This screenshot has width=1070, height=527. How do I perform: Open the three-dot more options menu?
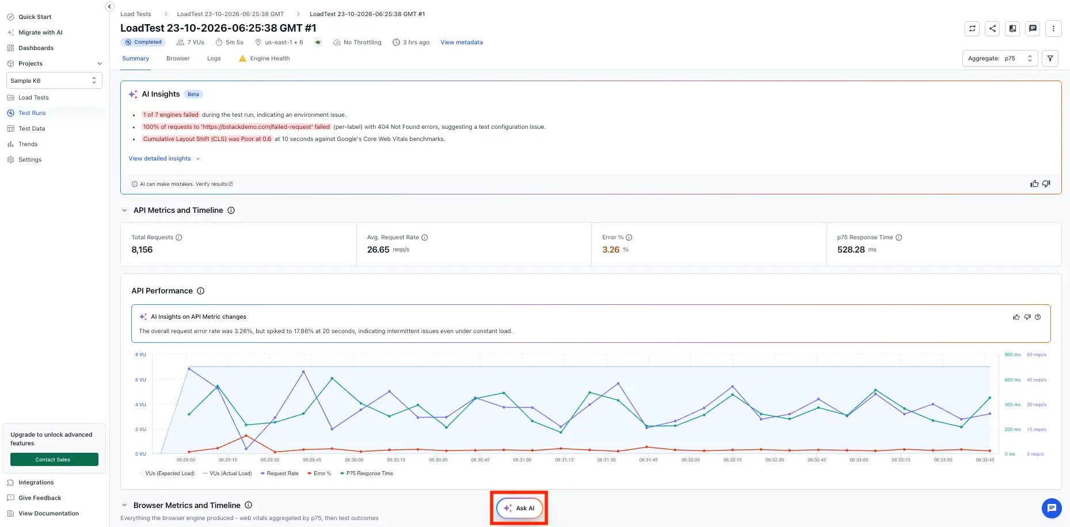(1053, 28)
